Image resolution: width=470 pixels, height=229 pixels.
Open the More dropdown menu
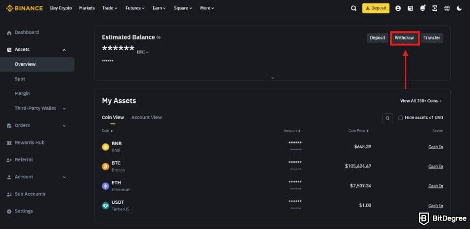click(x=207, y=8)
